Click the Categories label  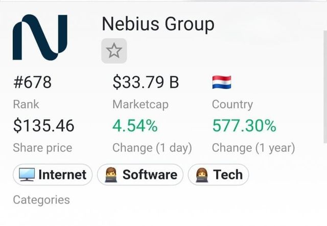(41, 199)
